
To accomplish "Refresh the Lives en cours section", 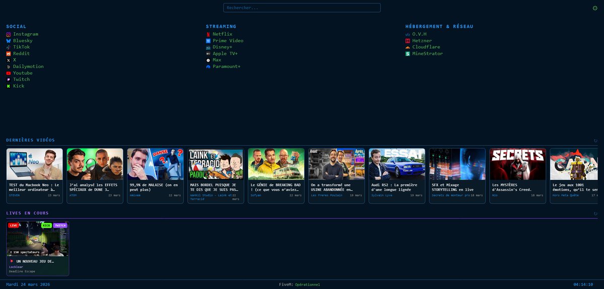I will (596, 213).
